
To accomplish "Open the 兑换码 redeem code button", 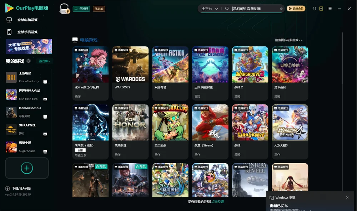I will pos(81,9).
